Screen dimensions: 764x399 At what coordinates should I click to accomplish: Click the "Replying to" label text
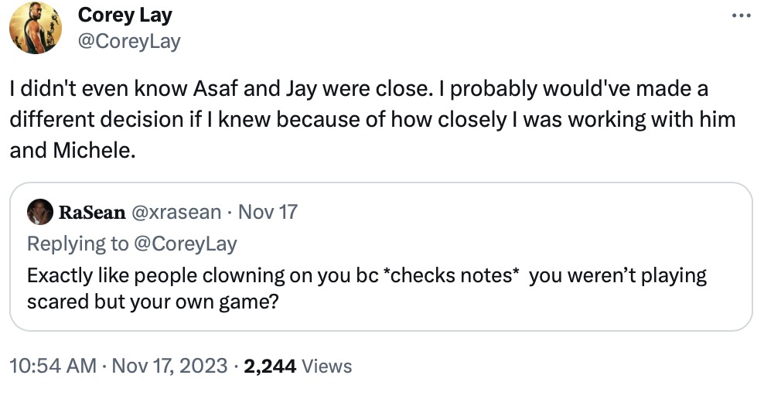[77, 244]
